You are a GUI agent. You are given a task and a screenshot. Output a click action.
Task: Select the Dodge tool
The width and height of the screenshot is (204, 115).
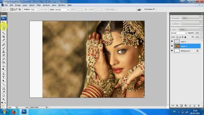pos(4,69)
